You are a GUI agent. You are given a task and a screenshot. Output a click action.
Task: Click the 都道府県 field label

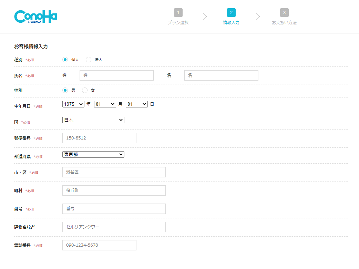point(22,157)
